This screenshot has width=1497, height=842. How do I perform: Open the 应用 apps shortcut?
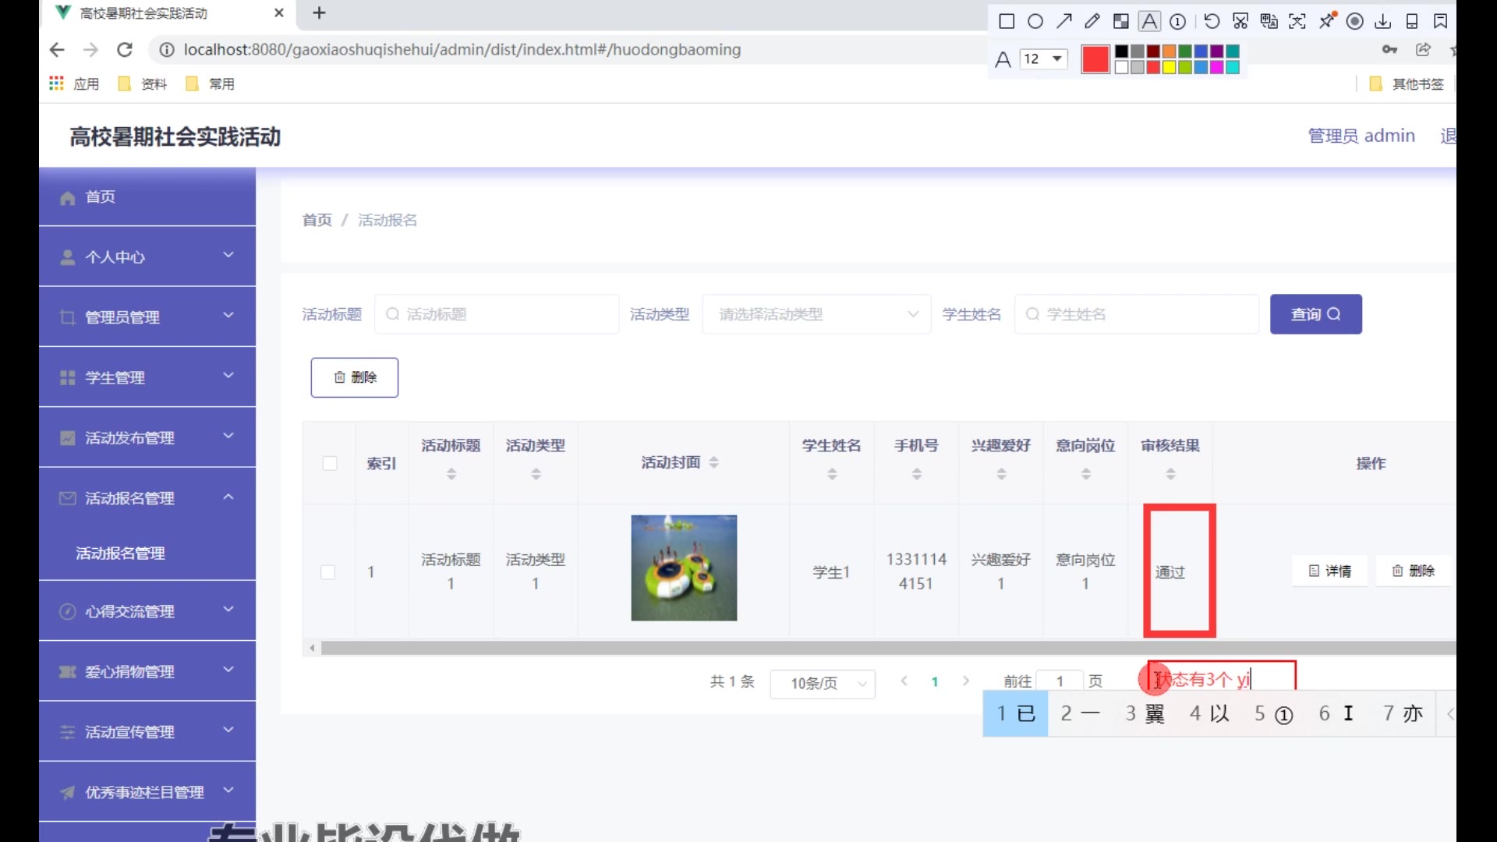coord(75,83)
